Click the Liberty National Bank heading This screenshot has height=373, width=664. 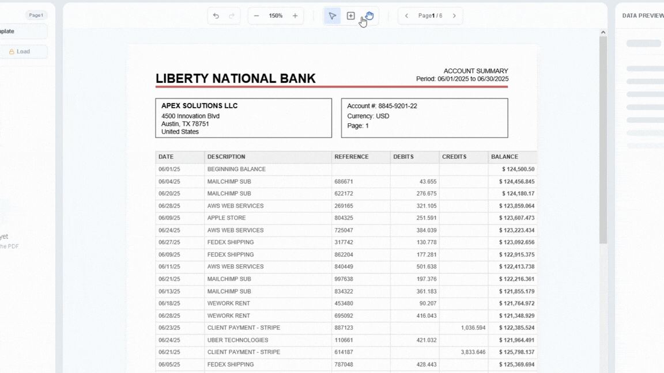236,79
